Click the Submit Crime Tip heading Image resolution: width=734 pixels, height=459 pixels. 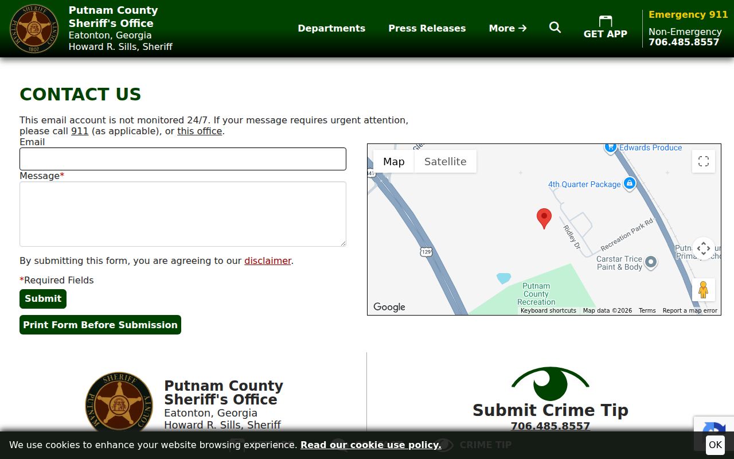click(x=550, y=410)
